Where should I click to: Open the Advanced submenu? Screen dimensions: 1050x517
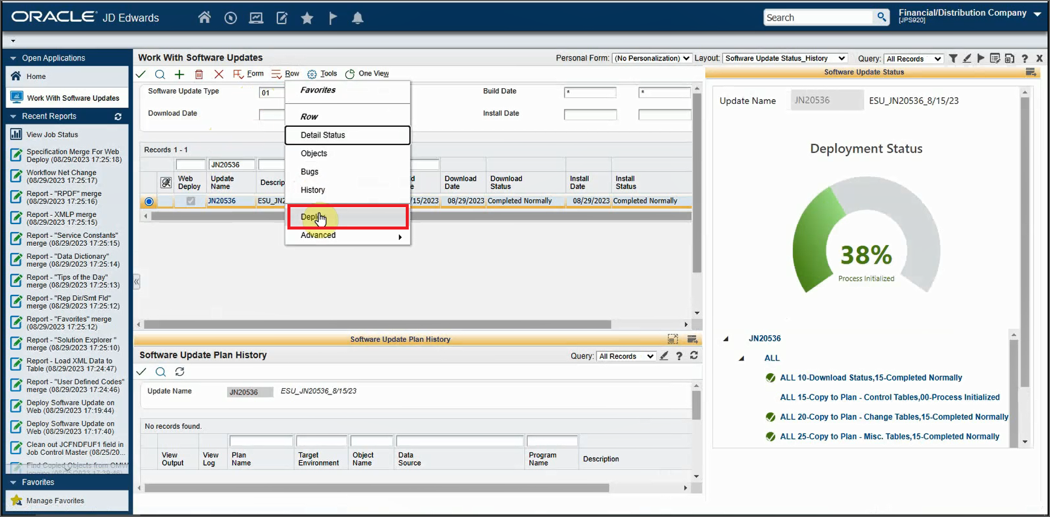click(x=347, y=236)
